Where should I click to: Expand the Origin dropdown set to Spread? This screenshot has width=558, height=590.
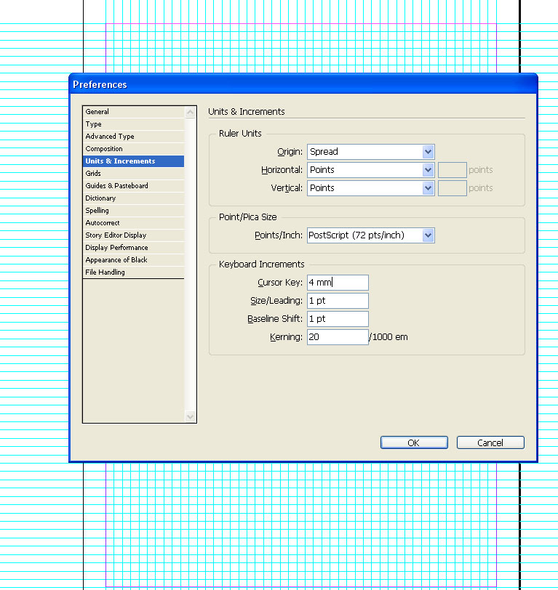coord(371,152)
